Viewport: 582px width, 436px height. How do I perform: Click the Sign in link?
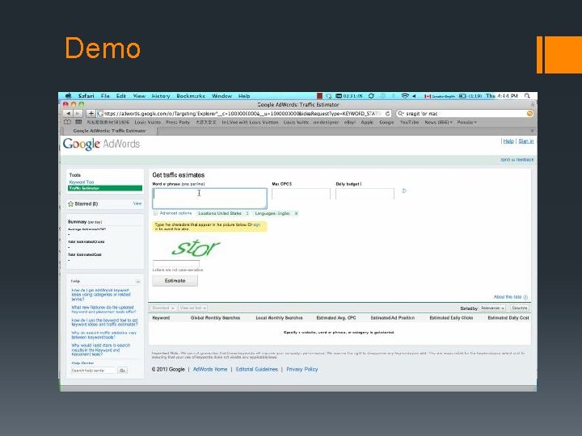pos(526,141)
